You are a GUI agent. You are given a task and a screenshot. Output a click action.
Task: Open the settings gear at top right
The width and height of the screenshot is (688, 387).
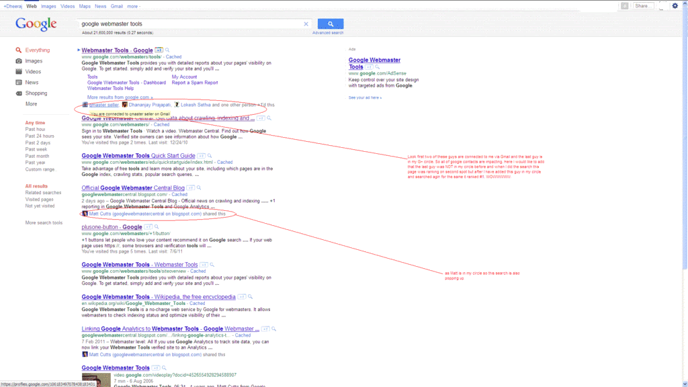pos(675,5)
